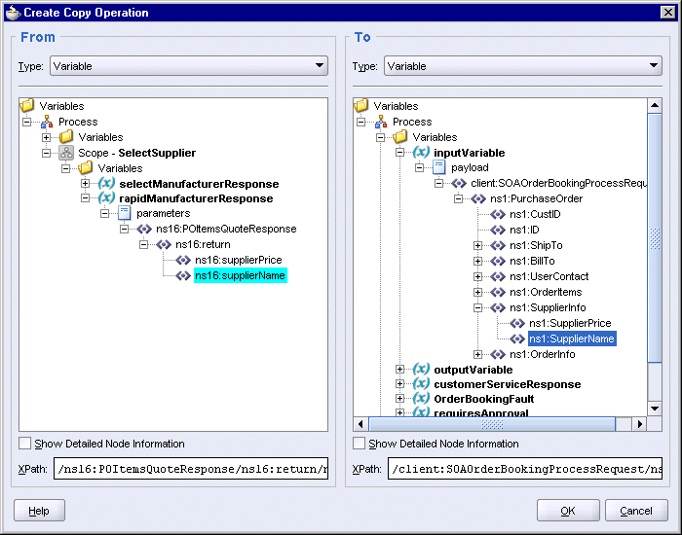Click the ns1:BillTo element icon
682x535 pixels.
[498, 261]
